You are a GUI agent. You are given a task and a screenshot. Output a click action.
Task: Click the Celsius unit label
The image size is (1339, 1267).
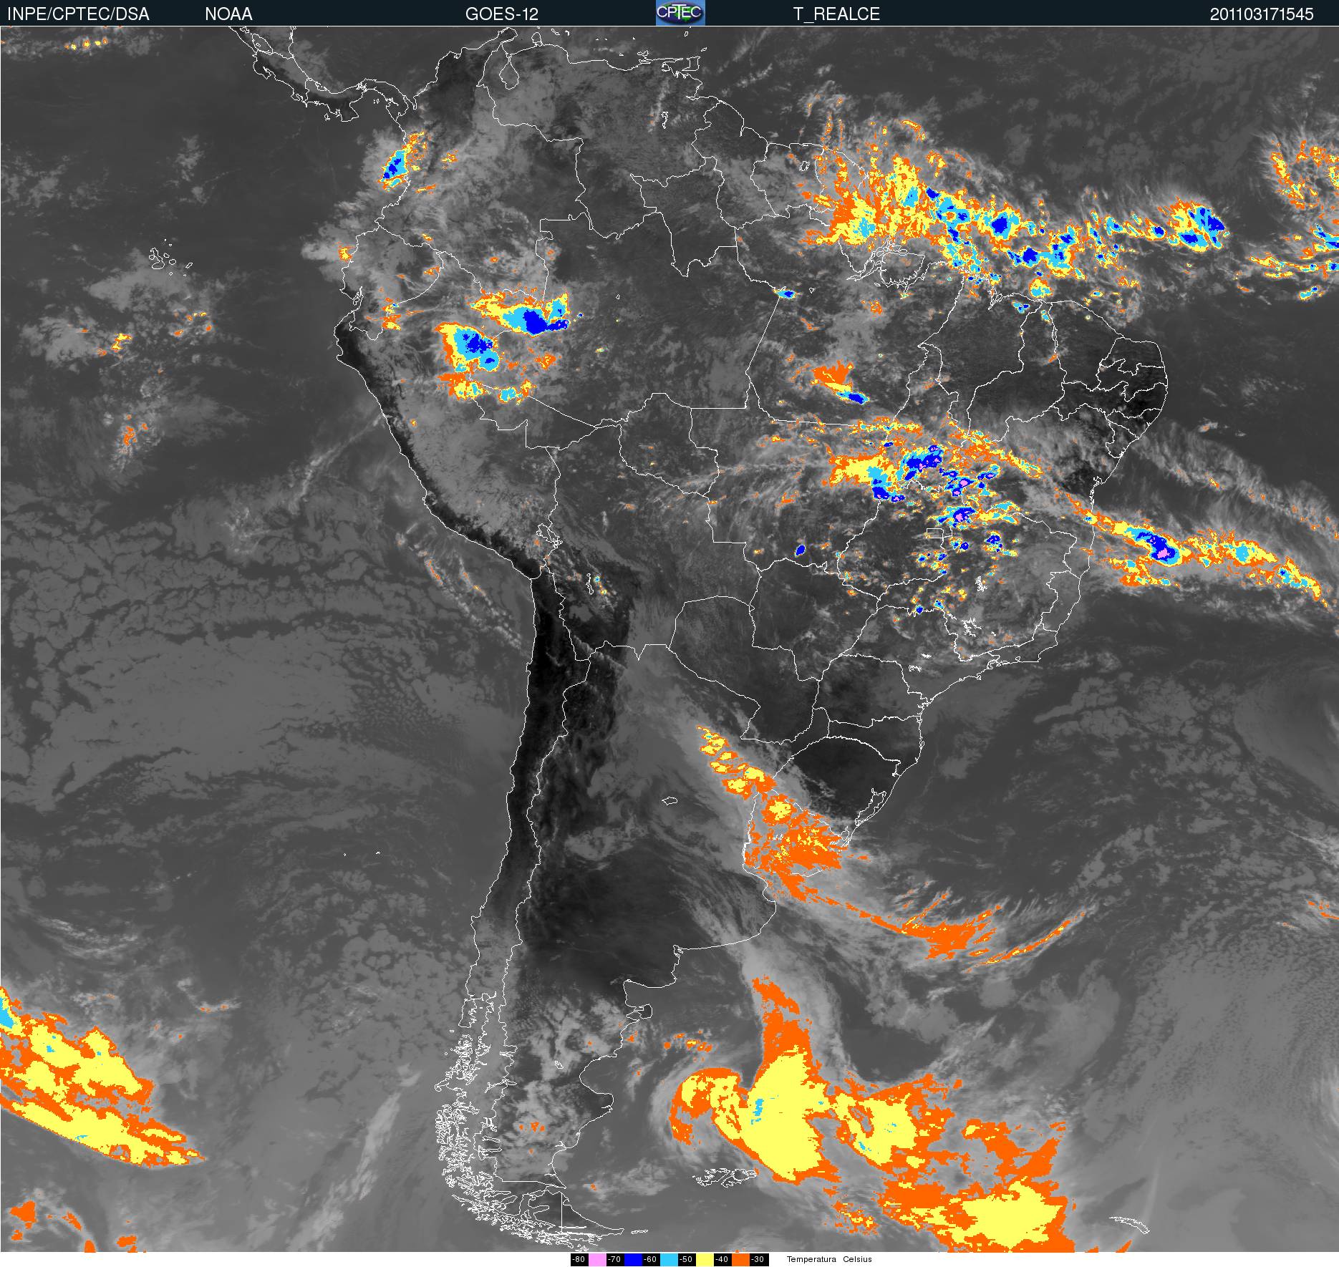pyautogui.click(x=857, y=1260)
